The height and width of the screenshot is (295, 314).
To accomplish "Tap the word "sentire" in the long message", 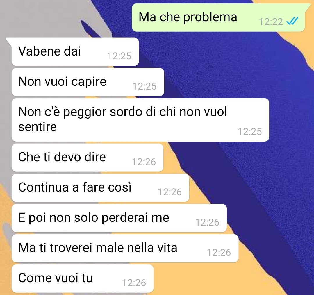I will point(38,127).
